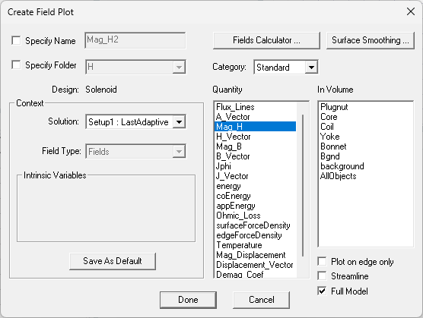The height and width of the screenshot is (318, 423).
Task: Select Mag_Displacement quantity
Action: coord(255,255)
